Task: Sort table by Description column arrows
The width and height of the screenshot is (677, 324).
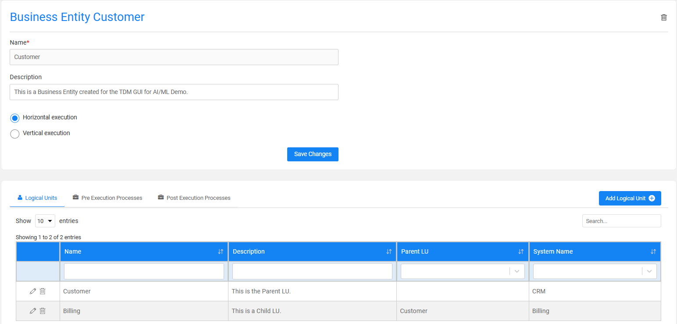Action: pos(389,251)
